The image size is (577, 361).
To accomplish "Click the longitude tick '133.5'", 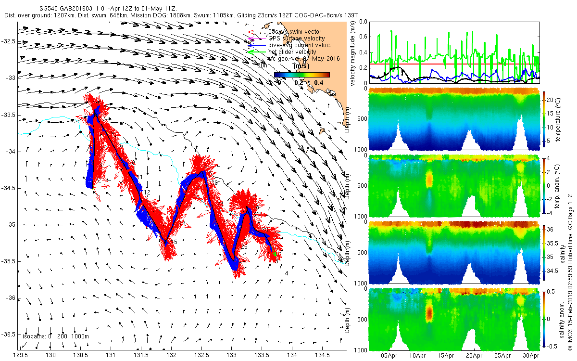I will point(262,355).
